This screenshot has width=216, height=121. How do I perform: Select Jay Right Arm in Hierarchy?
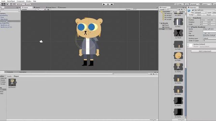tap(4, 23)
